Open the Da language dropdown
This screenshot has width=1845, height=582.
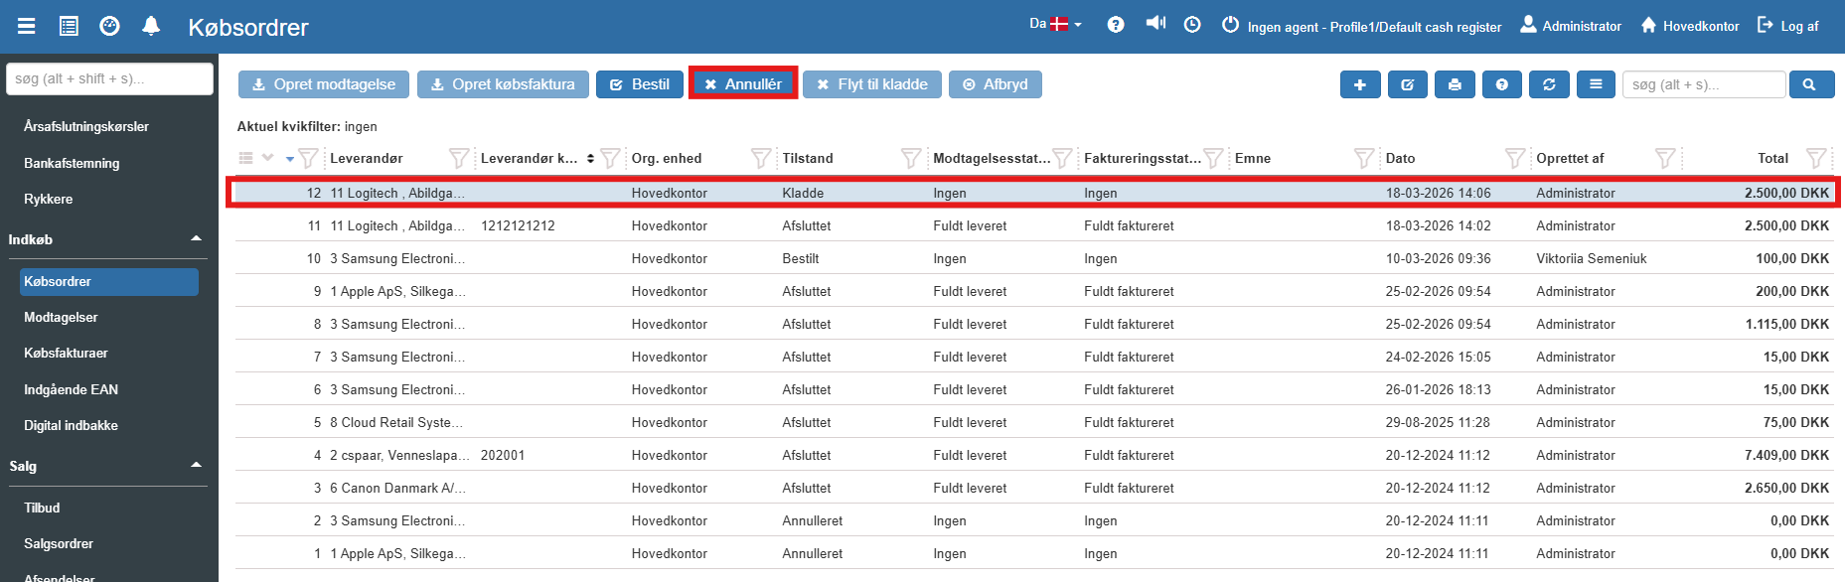1055,24
